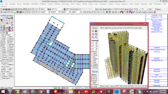
Task: Click the Export button
Action: point(97,9)
